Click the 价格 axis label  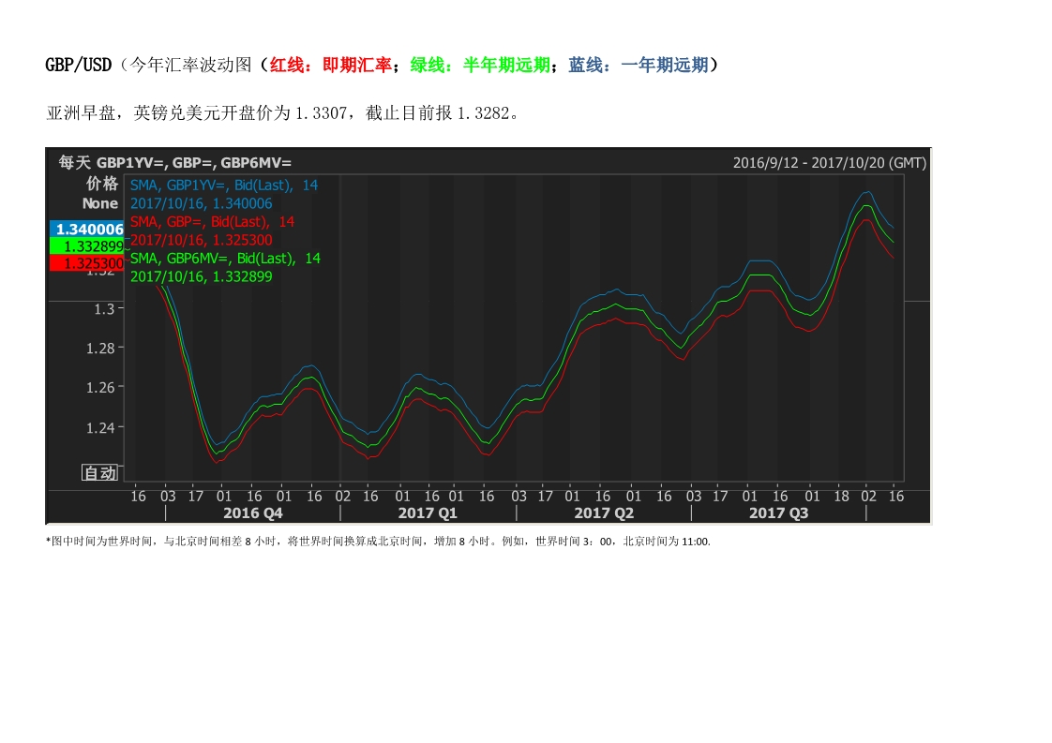[x=102, y=184]
